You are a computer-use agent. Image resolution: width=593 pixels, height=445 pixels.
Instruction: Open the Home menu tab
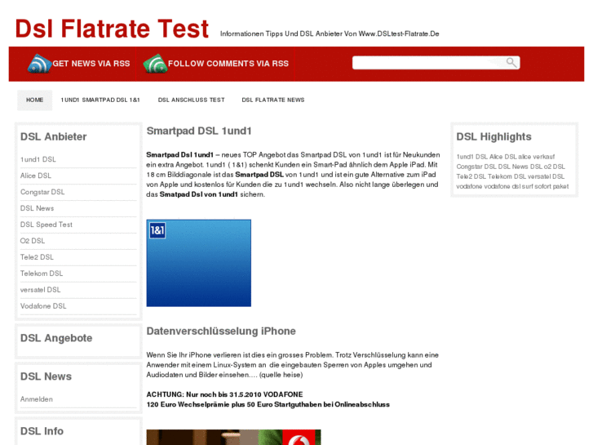(x=34, y=100)
